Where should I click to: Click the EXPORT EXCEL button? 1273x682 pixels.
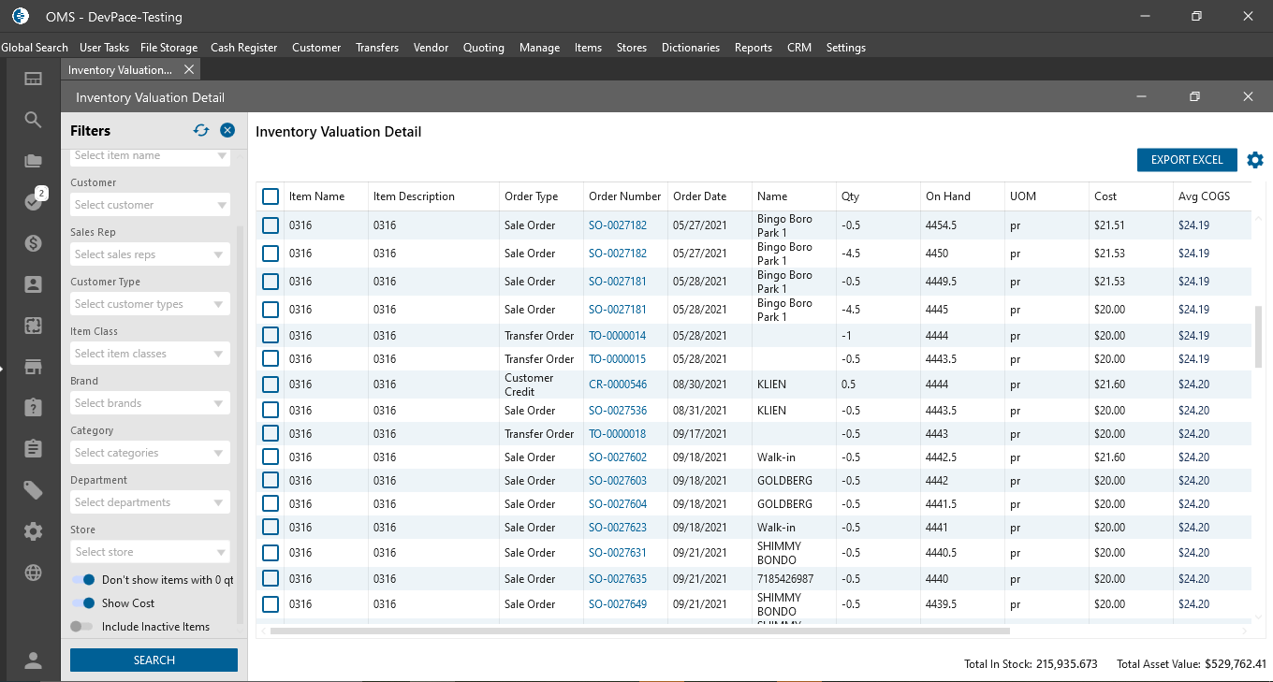pos(1186,160)
